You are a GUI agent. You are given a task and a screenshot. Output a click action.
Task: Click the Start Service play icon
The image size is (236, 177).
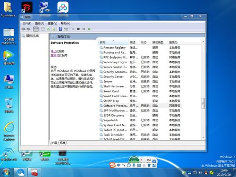(x=73, y=29)
